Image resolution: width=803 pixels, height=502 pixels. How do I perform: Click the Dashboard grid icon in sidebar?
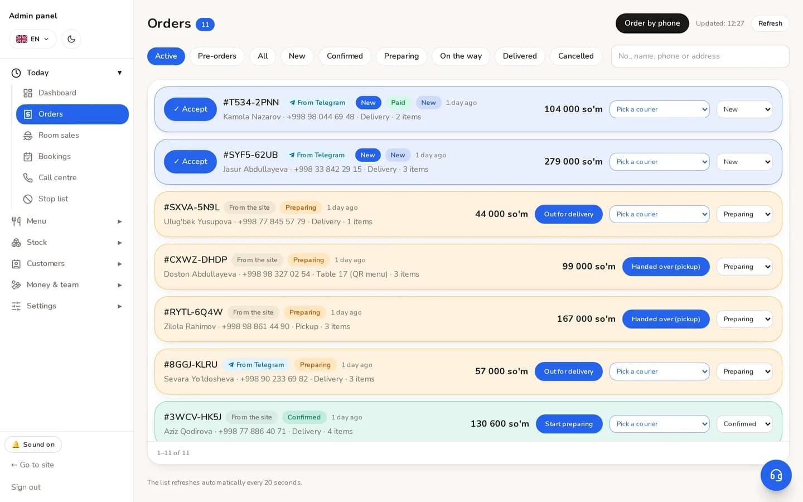tap(28, 93)
